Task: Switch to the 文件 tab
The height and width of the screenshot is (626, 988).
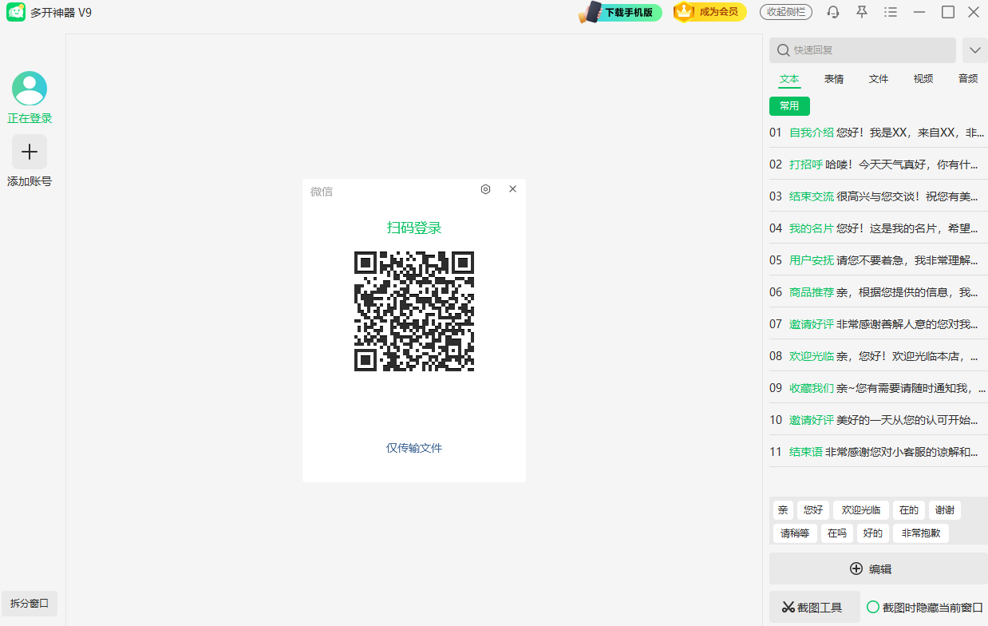Action: [x=879, y=79]
